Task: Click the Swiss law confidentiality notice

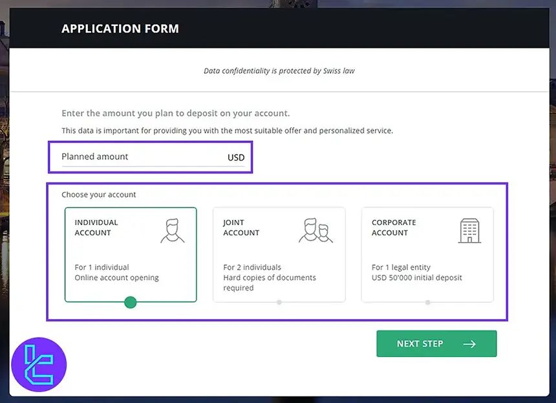Action: pos(279,71)
